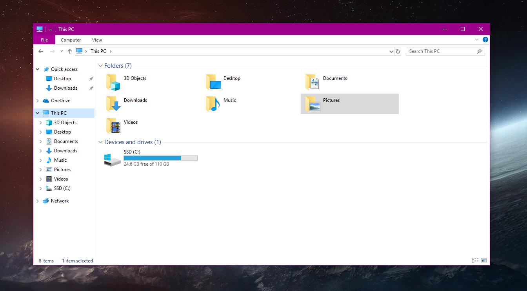Image resolution: width=527 pixels, height=291 pixels.
Task: Expand the Network tree node
Action: tap(38, 201)
